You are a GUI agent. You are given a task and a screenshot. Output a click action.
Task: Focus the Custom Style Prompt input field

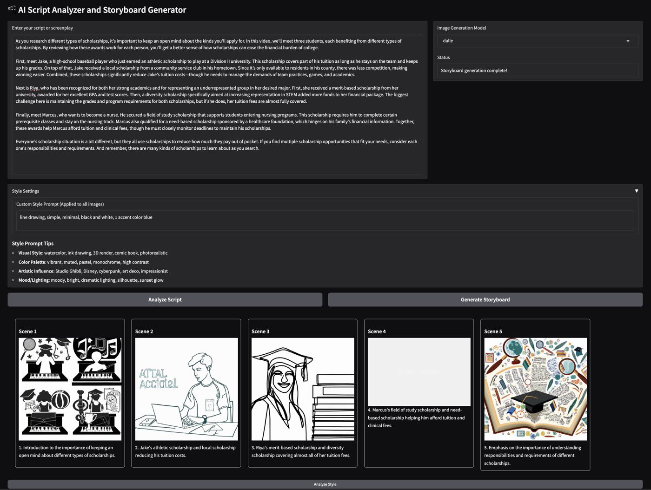pos(325,220)
